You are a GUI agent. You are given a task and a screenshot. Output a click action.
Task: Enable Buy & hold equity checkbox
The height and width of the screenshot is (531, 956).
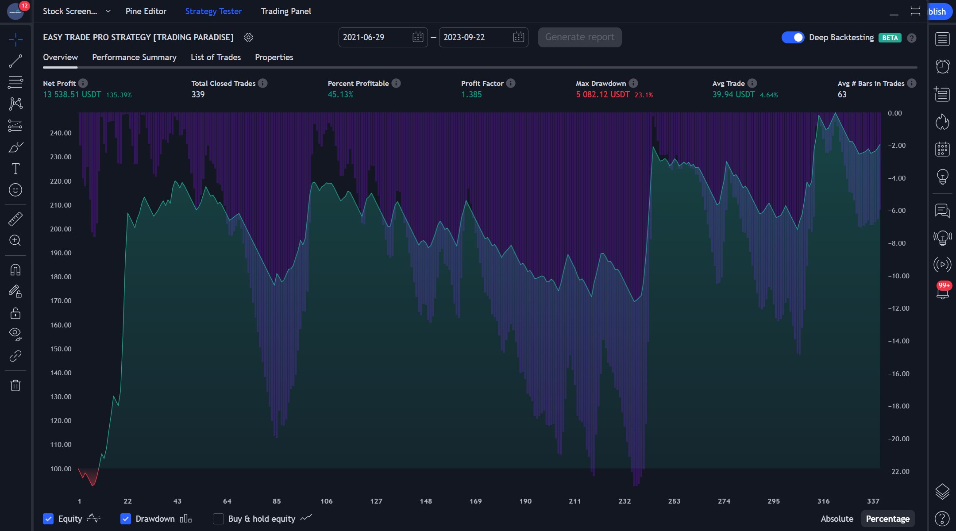tap(218, 519)
